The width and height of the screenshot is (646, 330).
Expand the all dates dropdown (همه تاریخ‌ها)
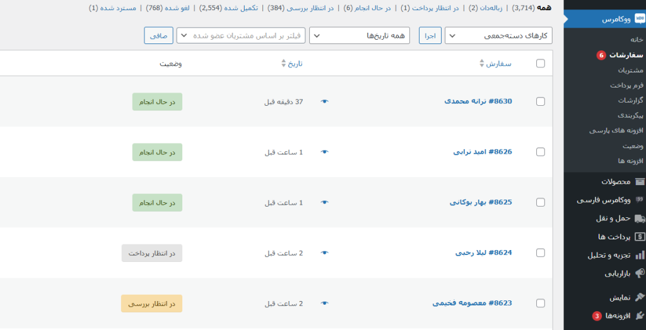359,36
